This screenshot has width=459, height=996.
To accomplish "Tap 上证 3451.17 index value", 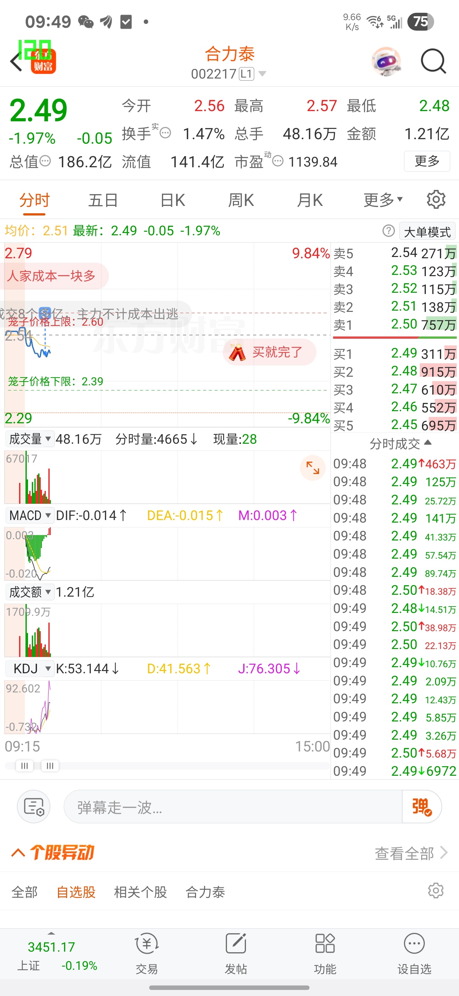I will coord(51,947).
